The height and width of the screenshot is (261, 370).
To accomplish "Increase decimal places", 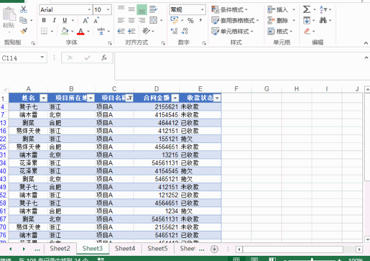I will (174, 31).
